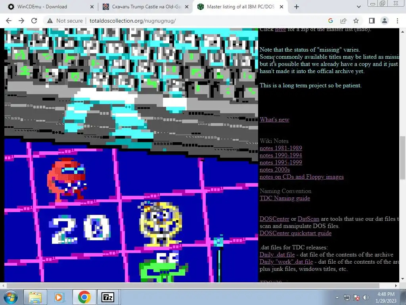Switch to Trump Castle Old-Games tab

pyautogui.click(x=146, y=7)
